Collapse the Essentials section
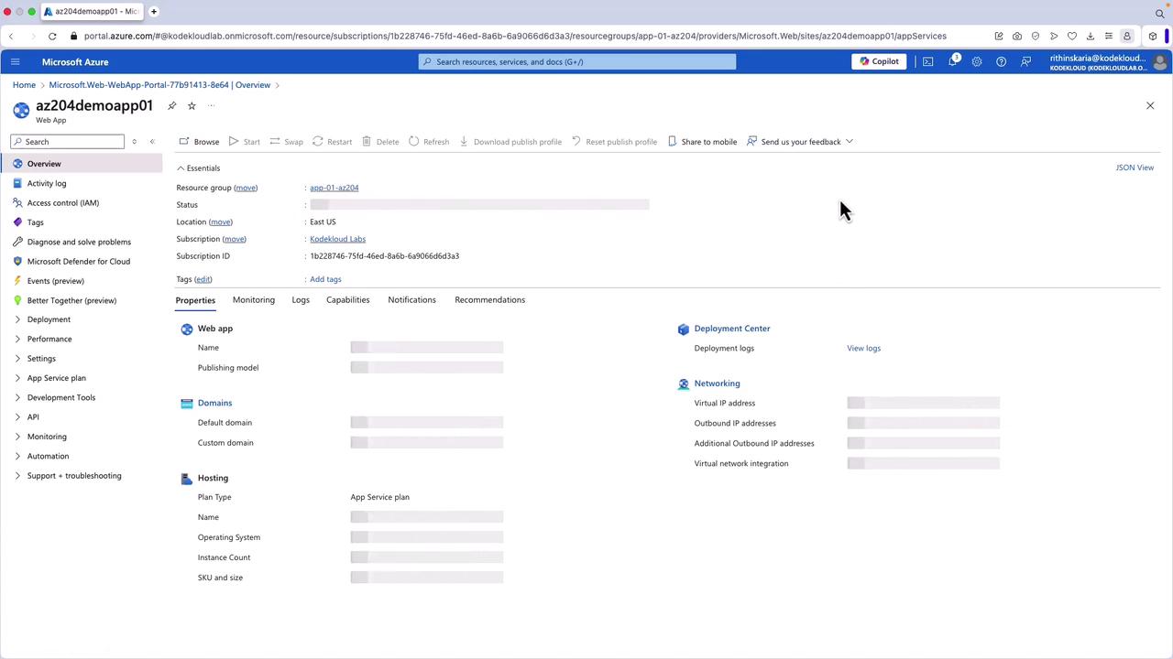Viewport: 1173px width, 659px height. pyautogui.click(x=181, y=168)
